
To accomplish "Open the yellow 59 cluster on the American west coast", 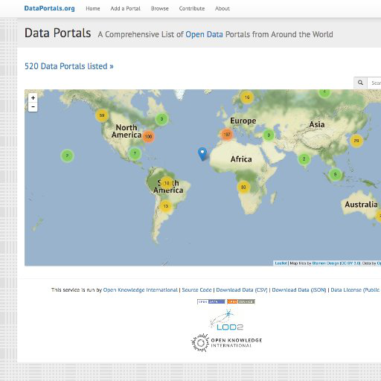I will tap(102, 115).
